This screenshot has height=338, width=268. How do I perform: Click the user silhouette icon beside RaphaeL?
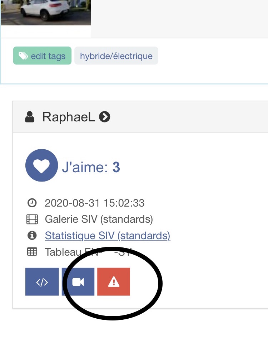[30, 117]
